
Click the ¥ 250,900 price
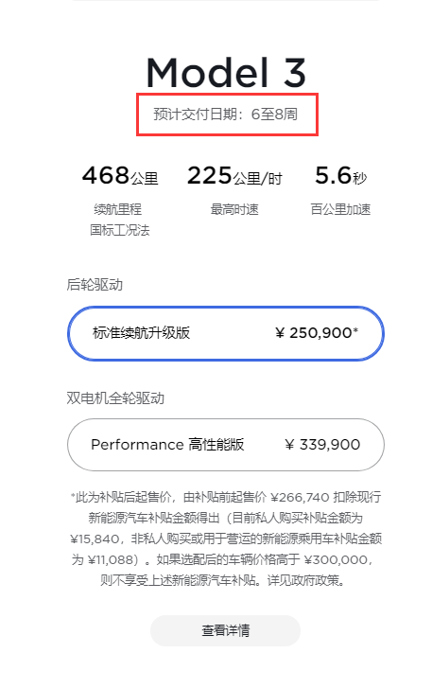[x=317, y=332]
